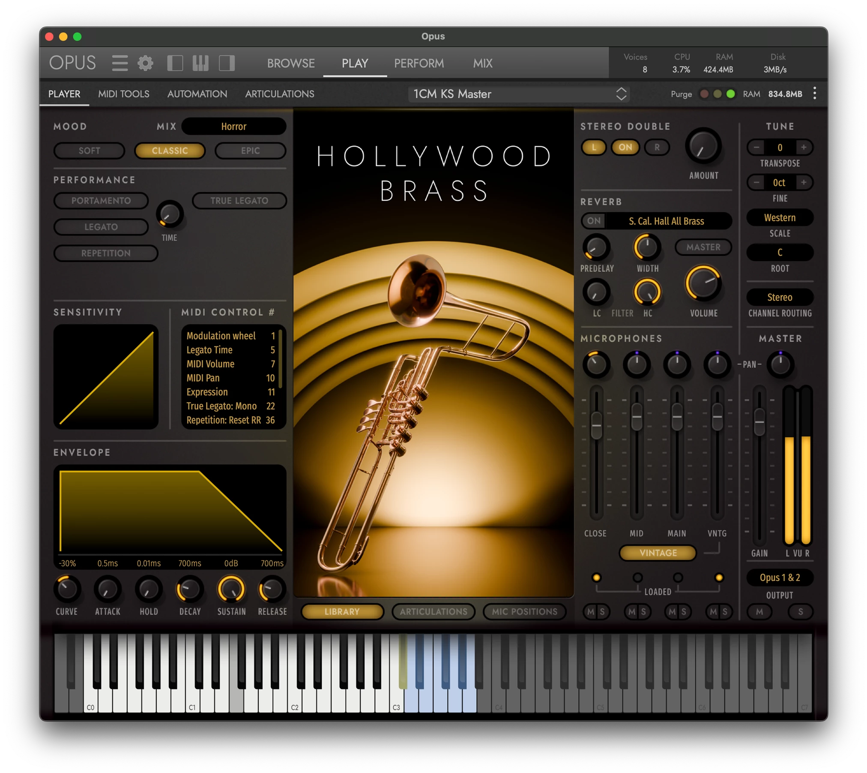Image resolution: width=867 pixels, height=773 pixels.
Task: Toggle the Stereo Double ON switch
Action: pos(625,147)
